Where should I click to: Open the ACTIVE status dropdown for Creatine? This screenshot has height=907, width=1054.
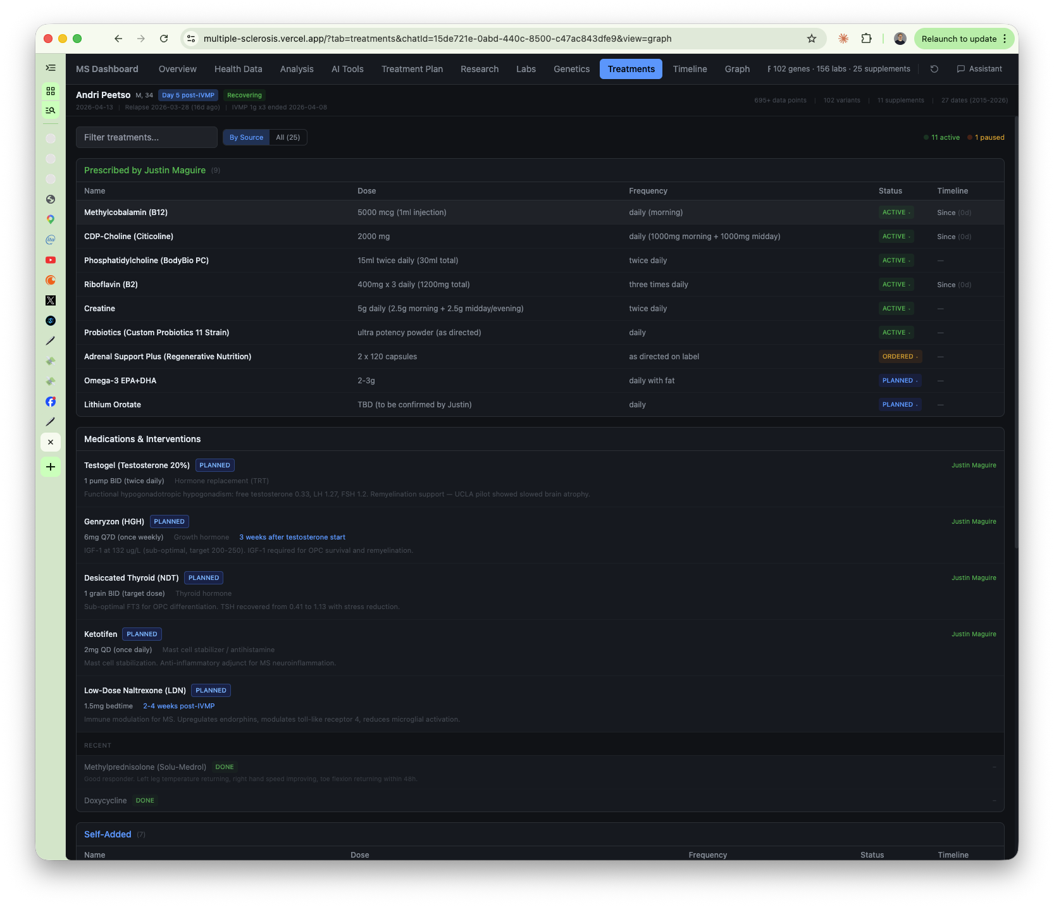pos(896,308)
